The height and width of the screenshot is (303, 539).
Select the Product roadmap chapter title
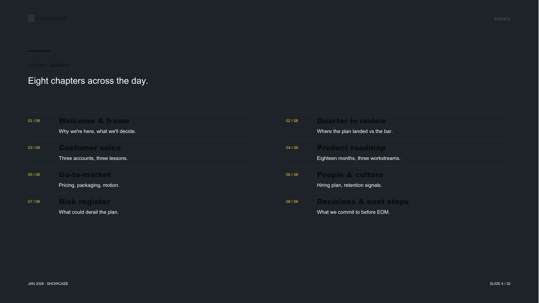351,148
